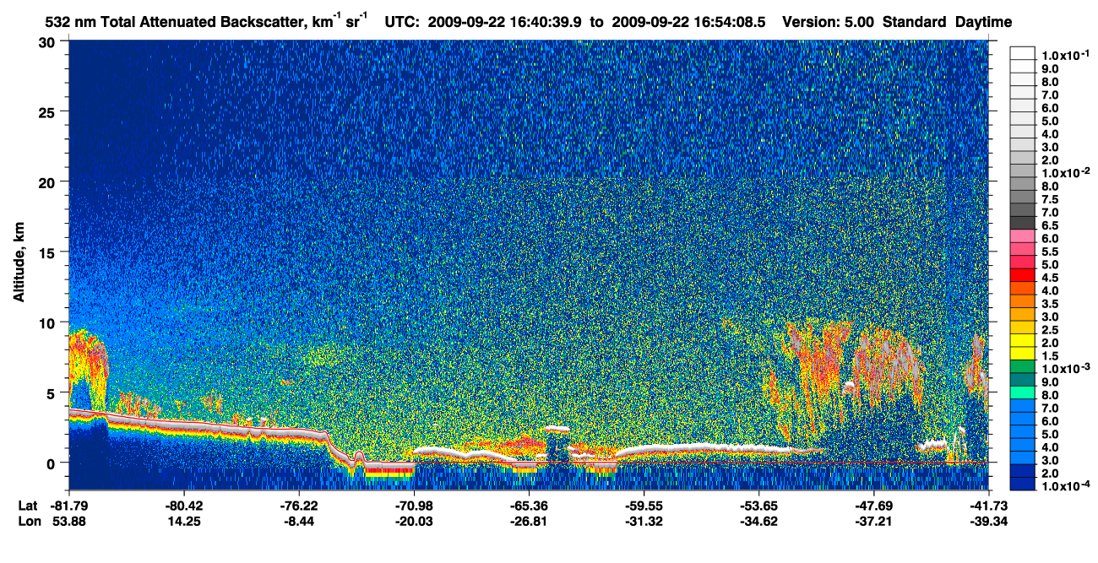Screen dimensions: 1098x563
Task: Click the word 'Daytime' in the header
Action: (x=983, y=24)
